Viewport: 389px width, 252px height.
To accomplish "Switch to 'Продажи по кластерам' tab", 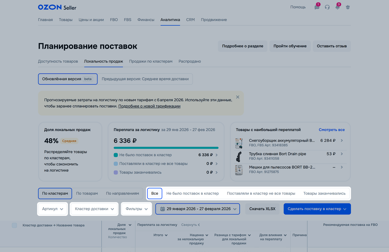I will (151, 61).
